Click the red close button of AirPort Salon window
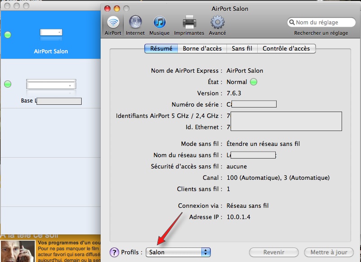Screen dimensions: 361x262 pos(107,9)
